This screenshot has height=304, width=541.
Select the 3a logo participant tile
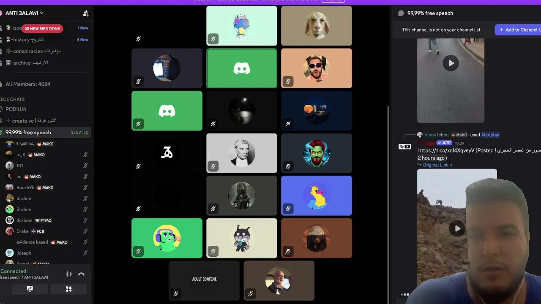(x=167, y=153)
